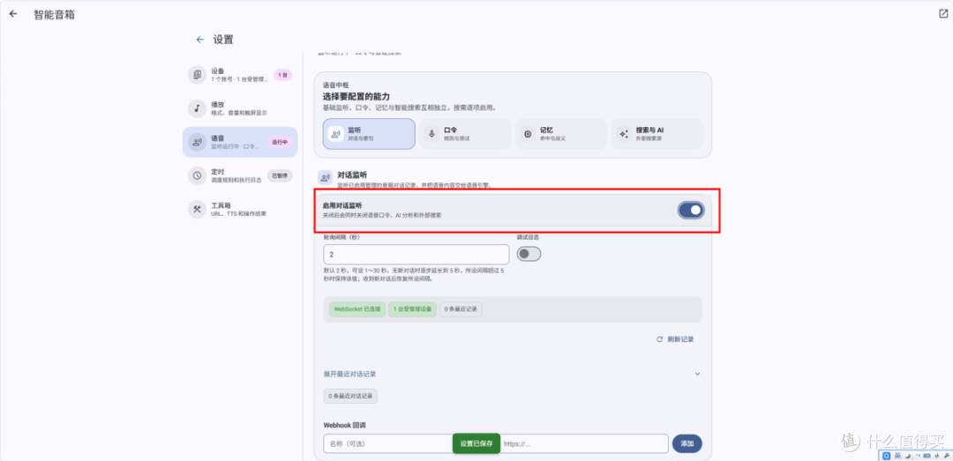This screenshot has width=953, height=461.
Task: Switch to the 口令 capability card
Action: click(465, 134)
